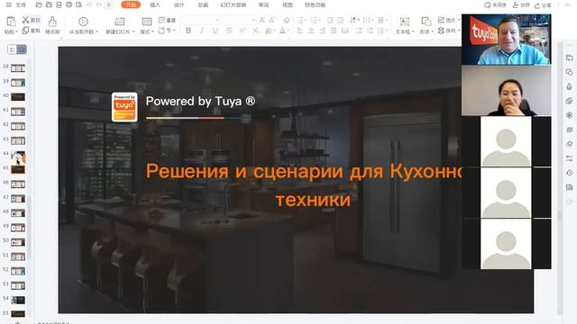This screenshot has width=577, height=324.
Task: Click the slide layout icon
Action: pos(147,22)
